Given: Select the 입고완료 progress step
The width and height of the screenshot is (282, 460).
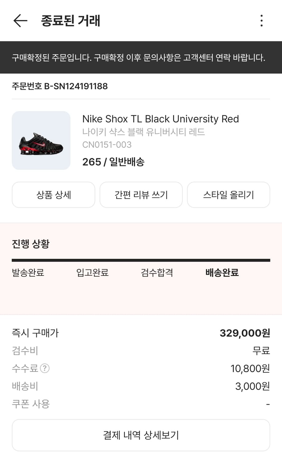Looking at the screenshot, I should pos(92,272).
